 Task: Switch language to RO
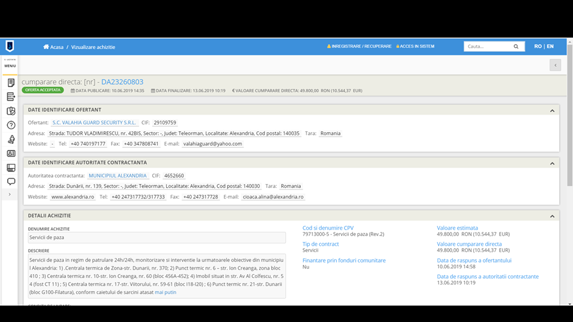coord(538,47)
